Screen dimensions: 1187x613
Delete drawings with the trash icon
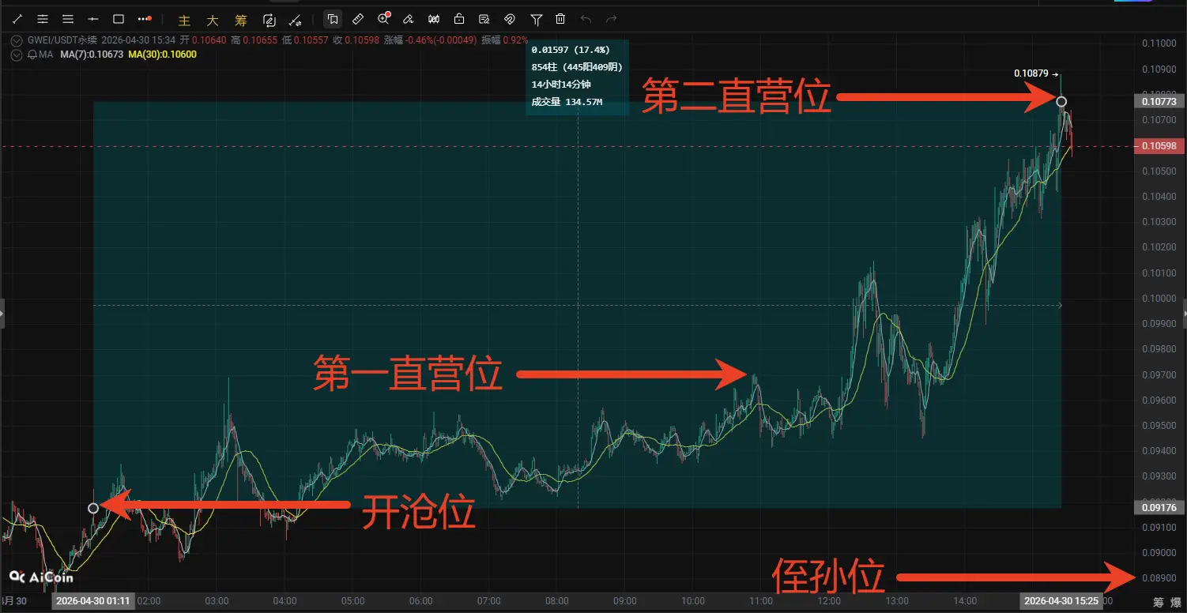560,19
